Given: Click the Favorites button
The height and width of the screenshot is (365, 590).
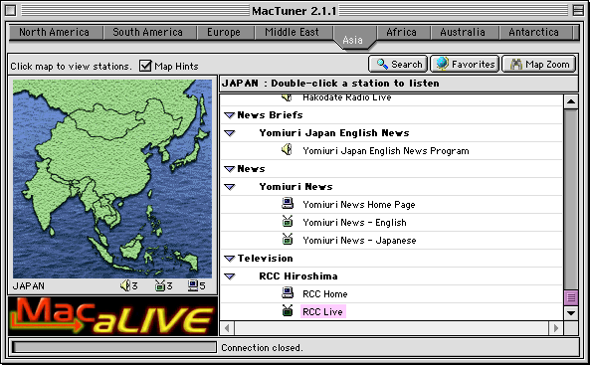Looking at the screenshot, I should coord(465,64).
